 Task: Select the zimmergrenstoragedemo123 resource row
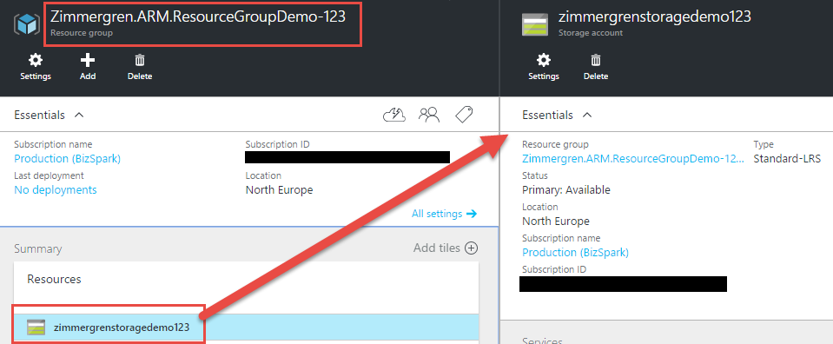pos(247,327)
